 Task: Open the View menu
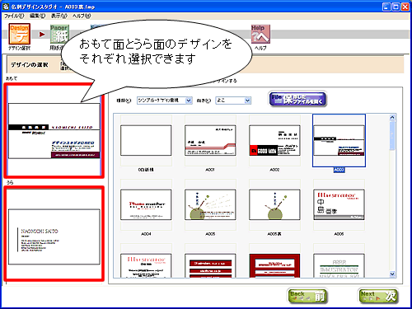coord(59,16)
